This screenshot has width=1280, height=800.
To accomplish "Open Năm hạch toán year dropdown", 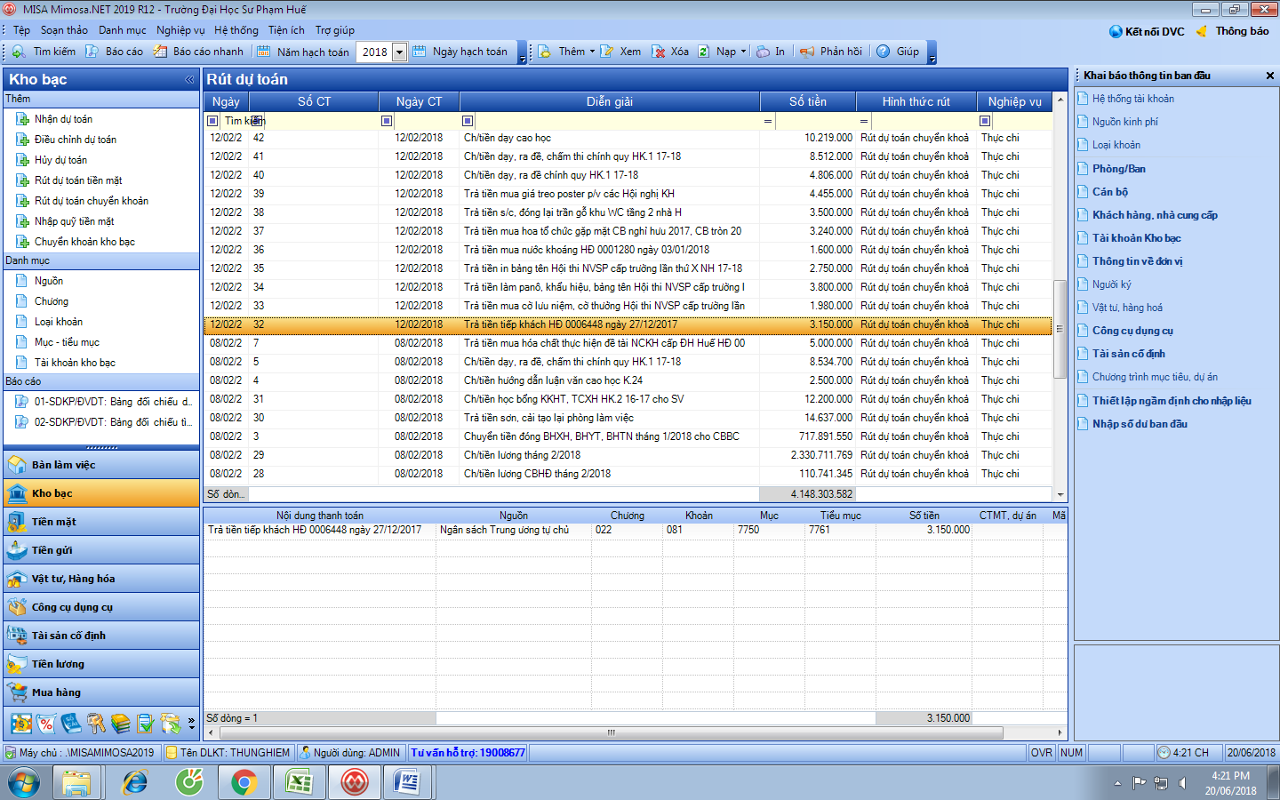I will click(x=399, y=52).
